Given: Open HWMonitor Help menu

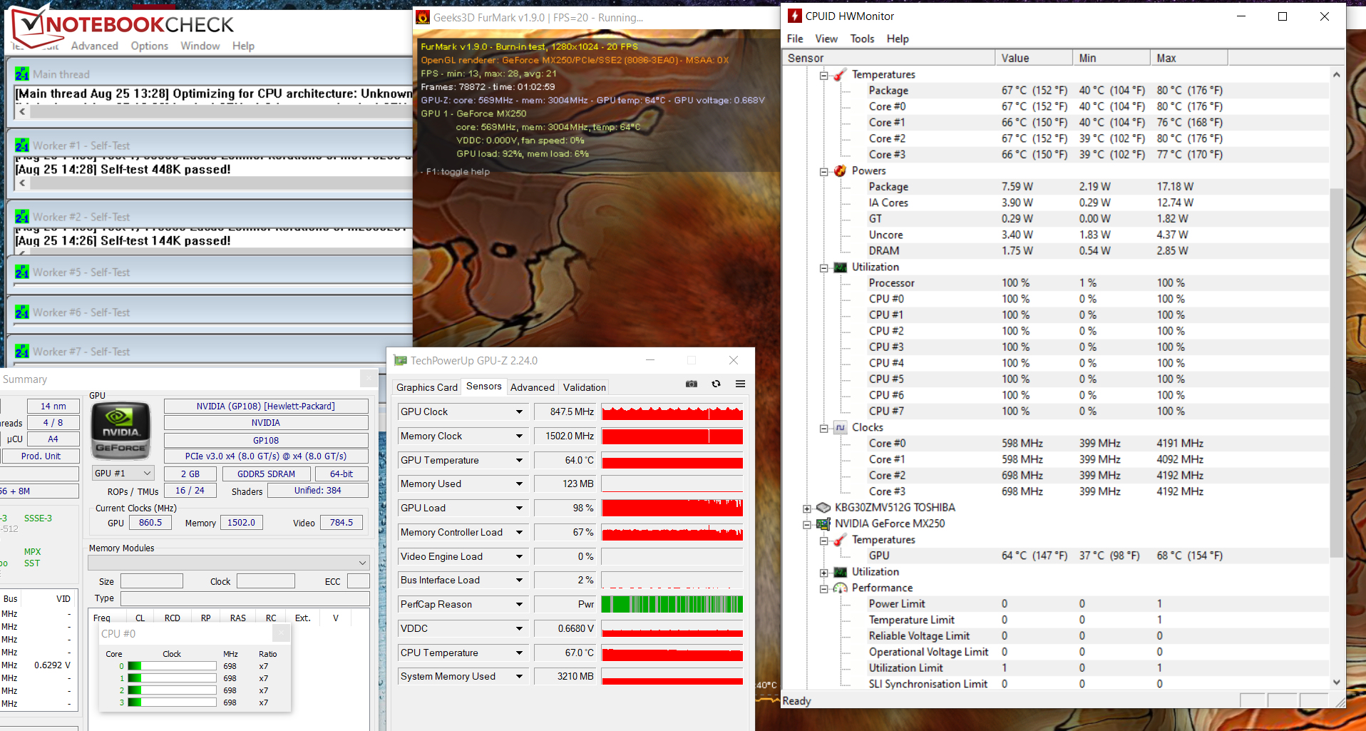Looking at the screenshot, I should 898,39.
